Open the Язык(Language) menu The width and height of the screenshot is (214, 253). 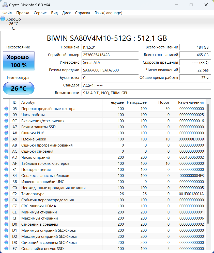pyautogui.click(x=108, y=13)
